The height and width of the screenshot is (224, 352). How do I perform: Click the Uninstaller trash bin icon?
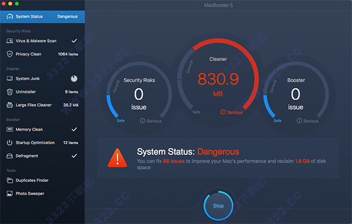point(9,92)
